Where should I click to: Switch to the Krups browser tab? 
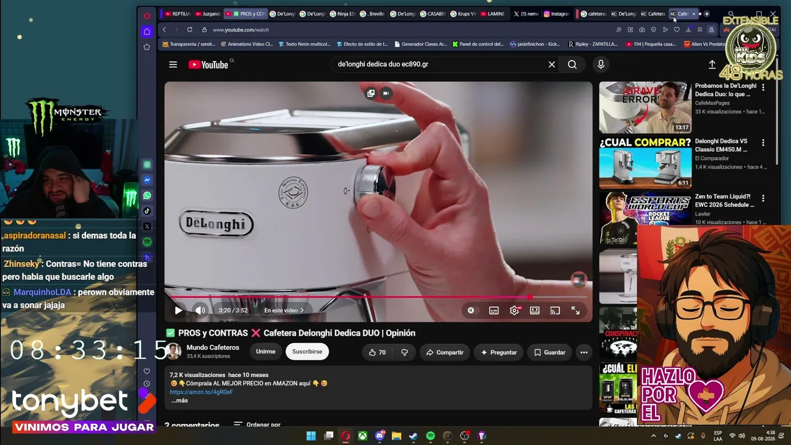463,14
